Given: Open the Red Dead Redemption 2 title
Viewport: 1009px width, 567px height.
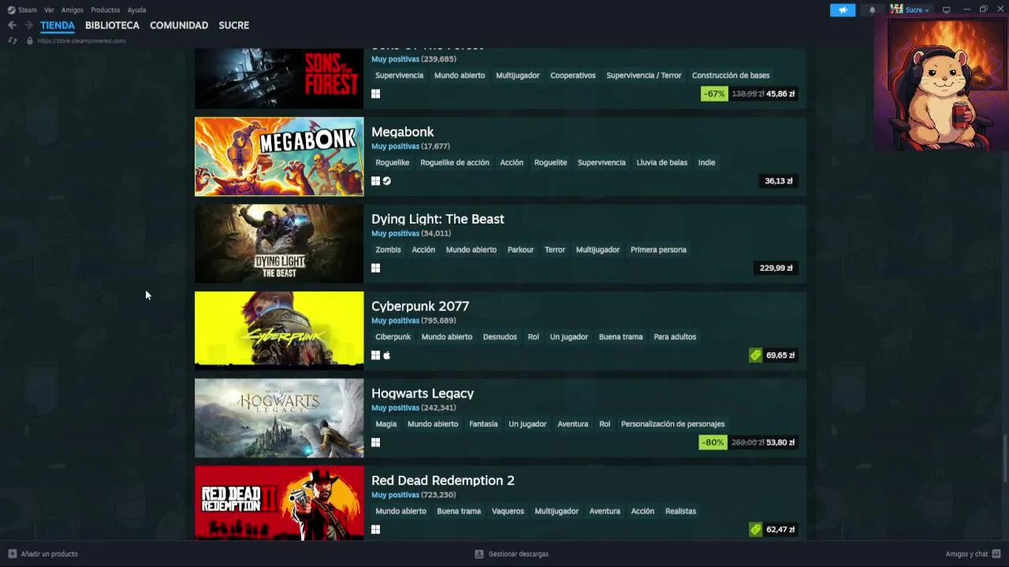Looking at the screenshot, I should click(x=443, y=480).
